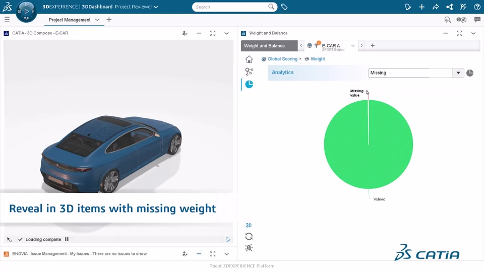Open the notifications icon in top bar

[408, 7]
